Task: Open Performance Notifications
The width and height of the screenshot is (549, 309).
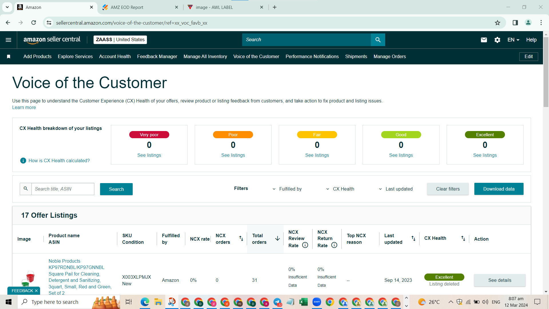Action: [x=312, y=57]
